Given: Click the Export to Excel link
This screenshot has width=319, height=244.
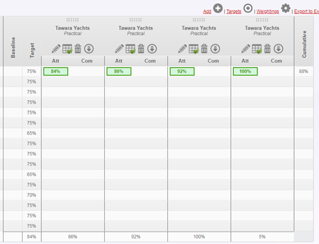Looking at the screenshot, I should pyautogui.click(x=306, y=12).
